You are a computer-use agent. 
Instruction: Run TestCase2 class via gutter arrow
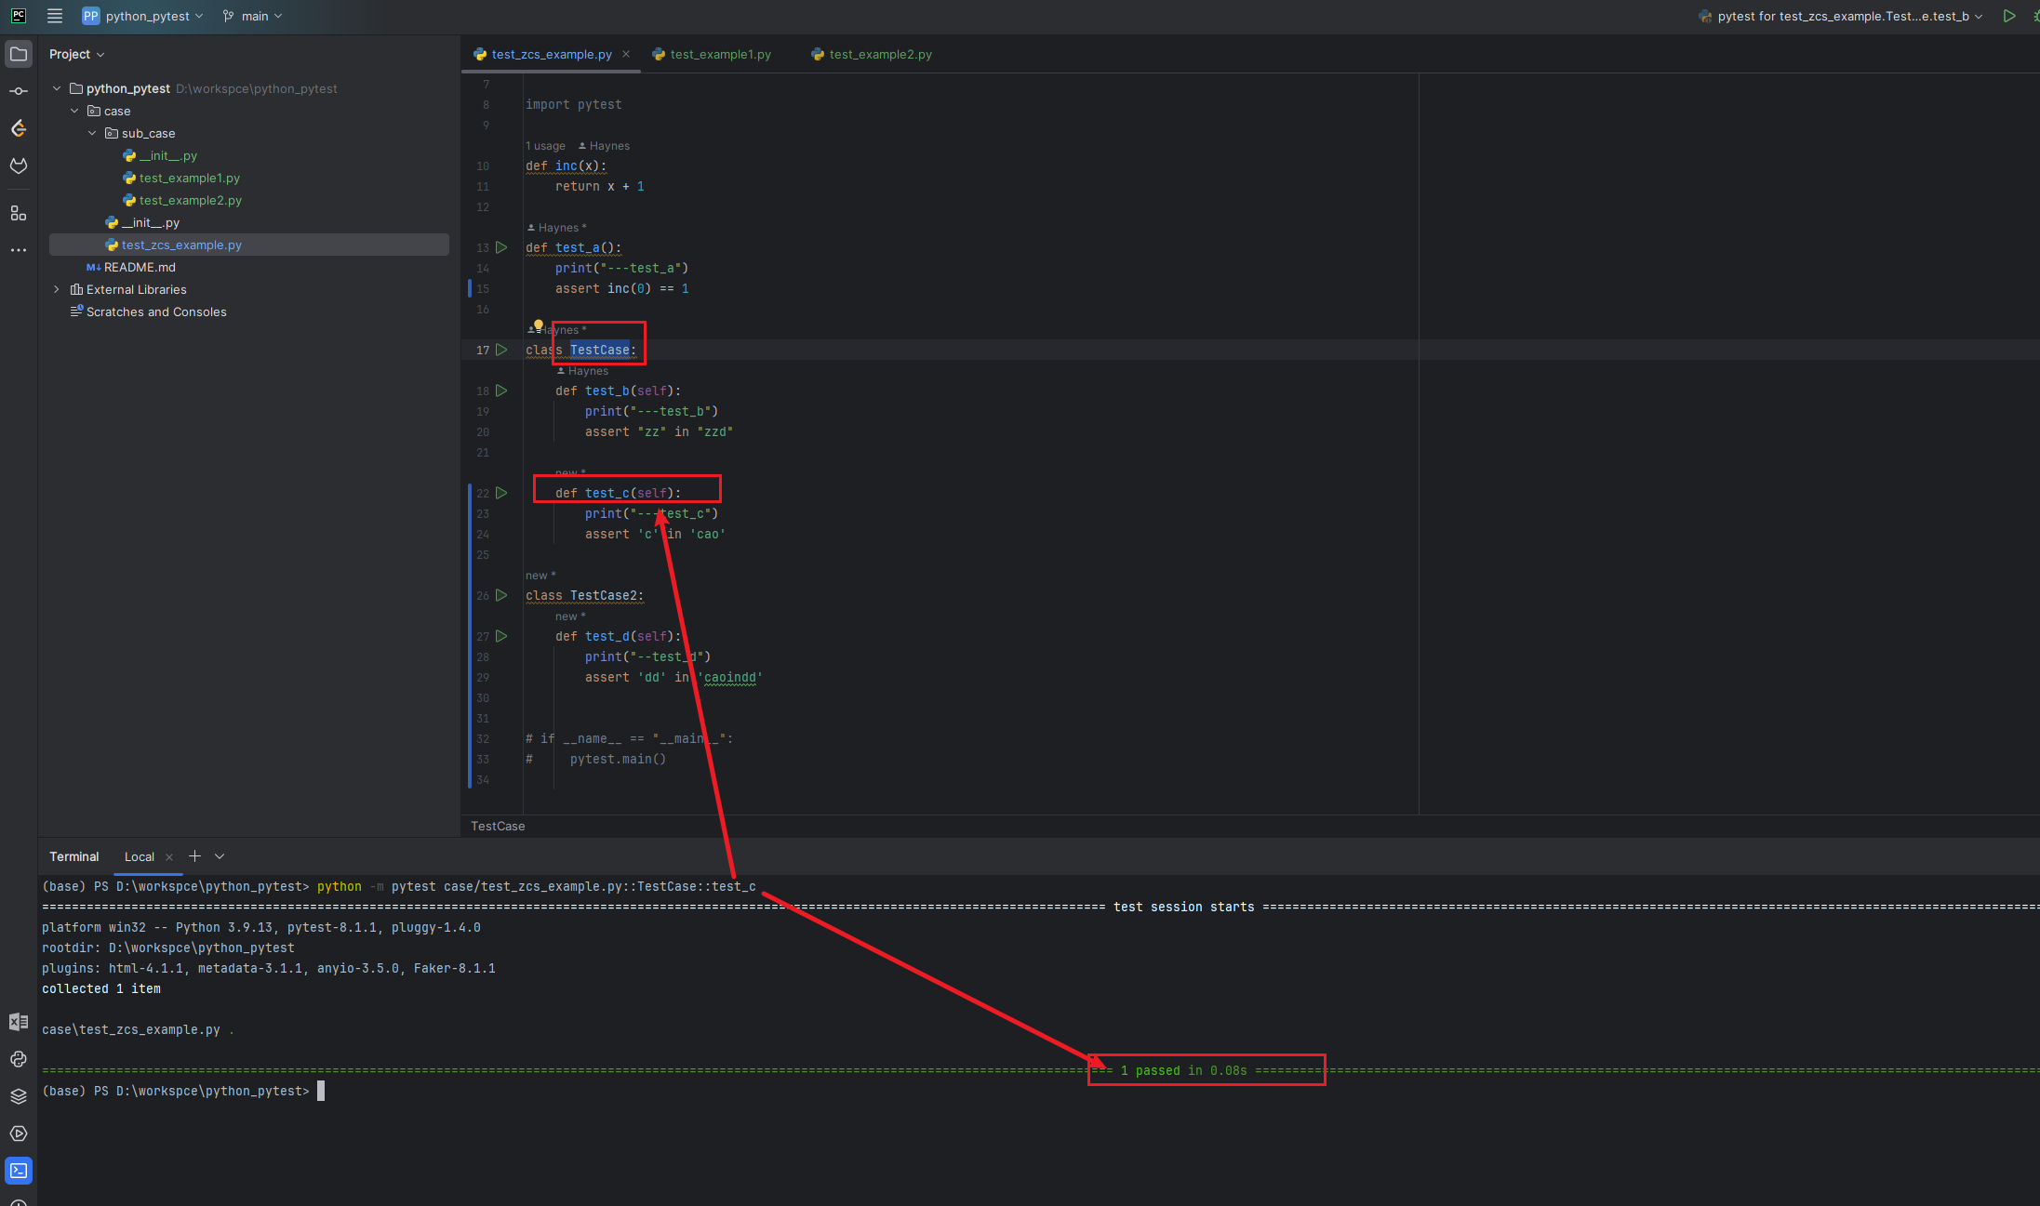coord(501,595)
